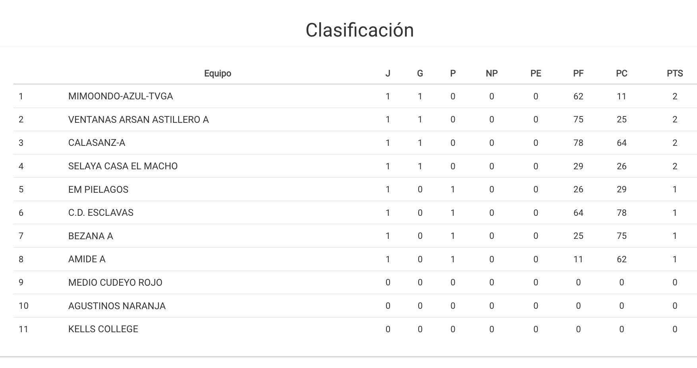The height and width of the screenshot is (368, 697).
Task: Click the J column header
Action: coord(388,74)
